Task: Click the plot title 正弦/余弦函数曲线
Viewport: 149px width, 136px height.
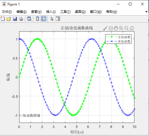Action: (77, 28)
